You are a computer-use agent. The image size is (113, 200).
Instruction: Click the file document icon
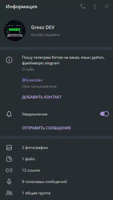pos(9,159)
